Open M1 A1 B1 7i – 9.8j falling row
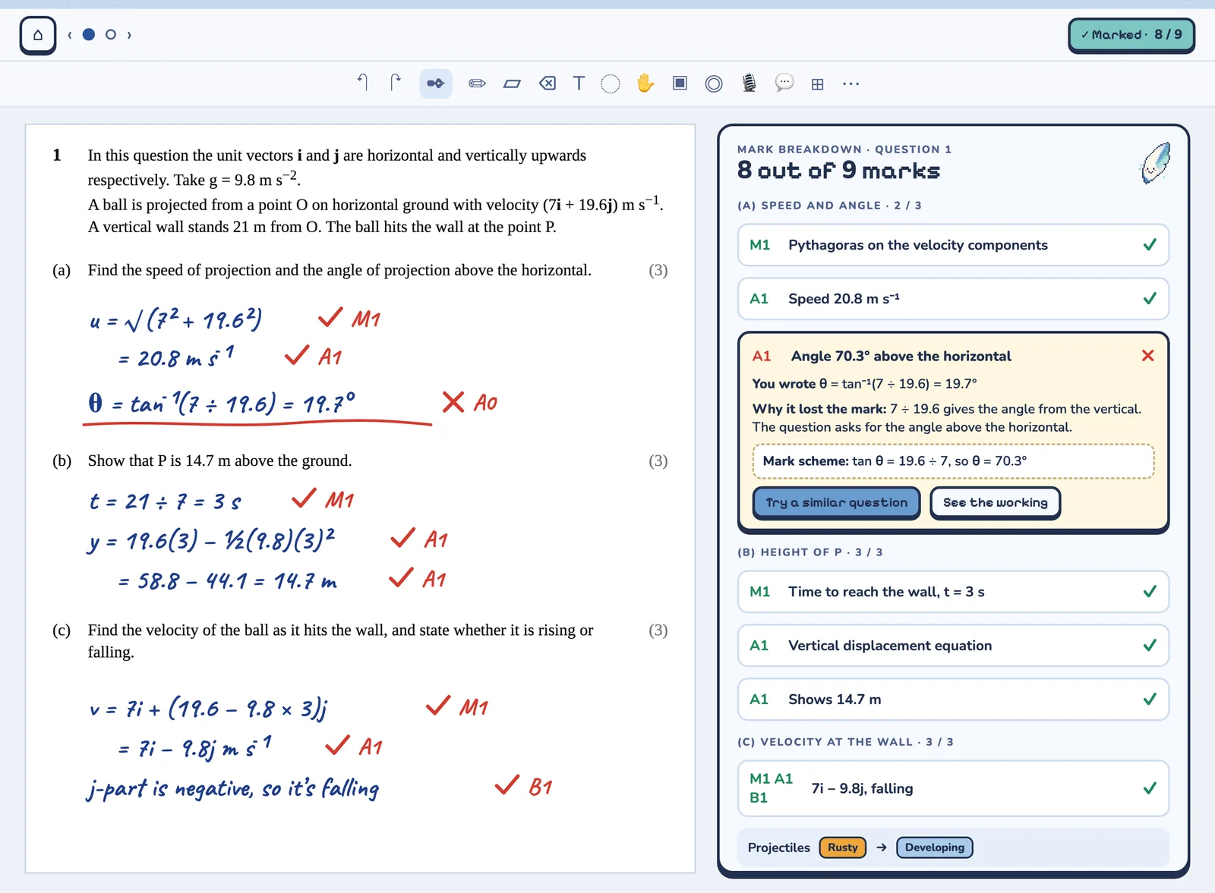Screen dimensions: 1215x893 coord(953,788)
